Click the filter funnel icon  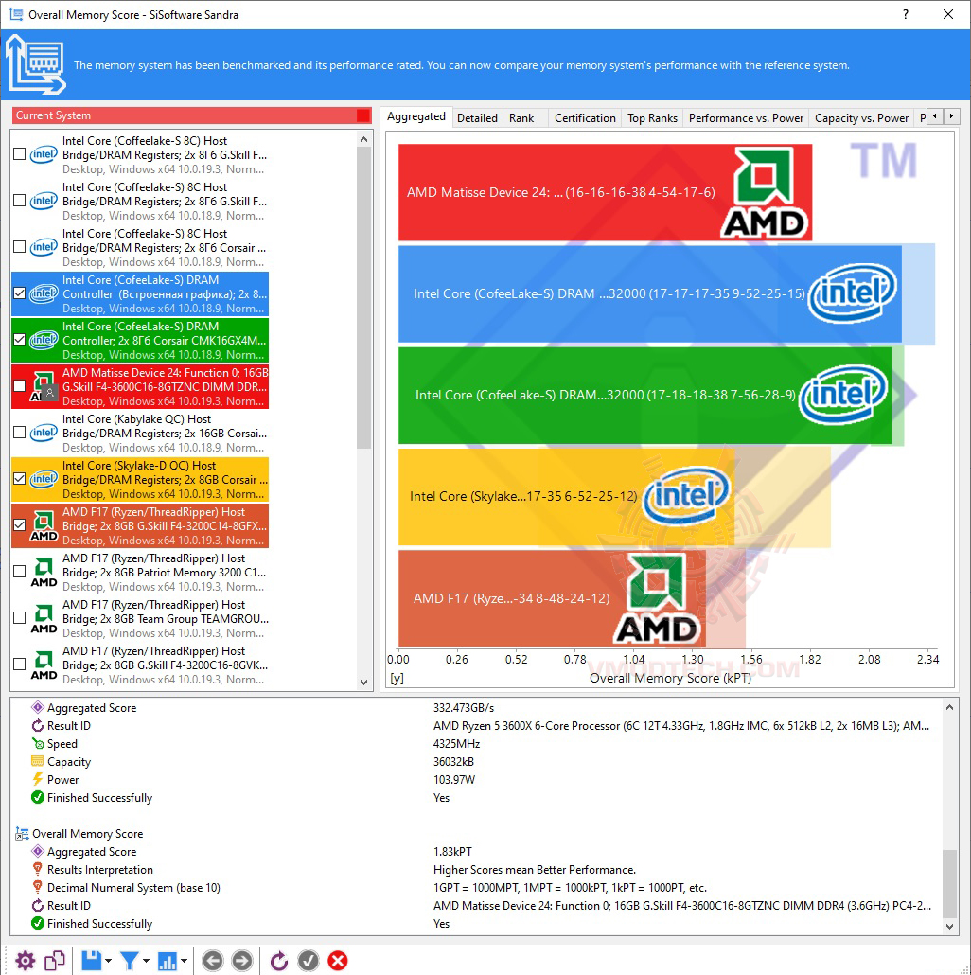(x=130, y=961)
